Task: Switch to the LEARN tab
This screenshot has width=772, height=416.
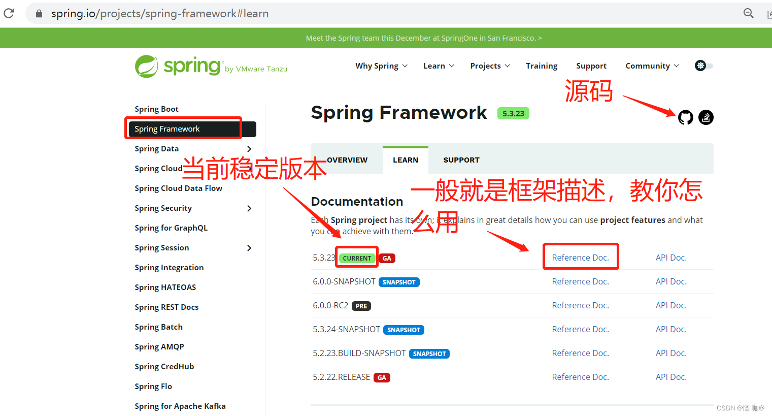Action: [x=406, y=160]
